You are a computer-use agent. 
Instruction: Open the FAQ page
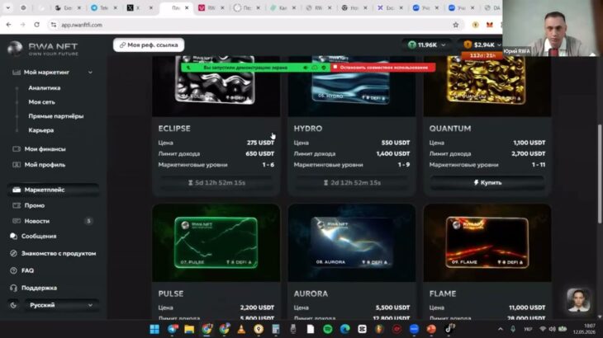(x=28, y=270)
